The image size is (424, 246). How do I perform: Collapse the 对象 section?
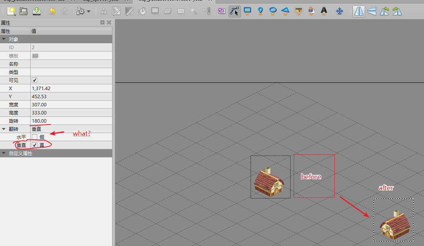point(4,39)
